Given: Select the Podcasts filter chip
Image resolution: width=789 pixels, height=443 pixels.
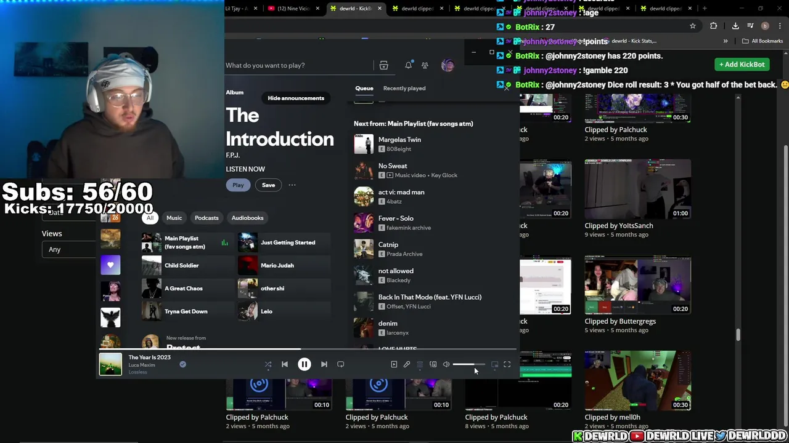Looking at the screenshot, I should [x=206, y=218].
